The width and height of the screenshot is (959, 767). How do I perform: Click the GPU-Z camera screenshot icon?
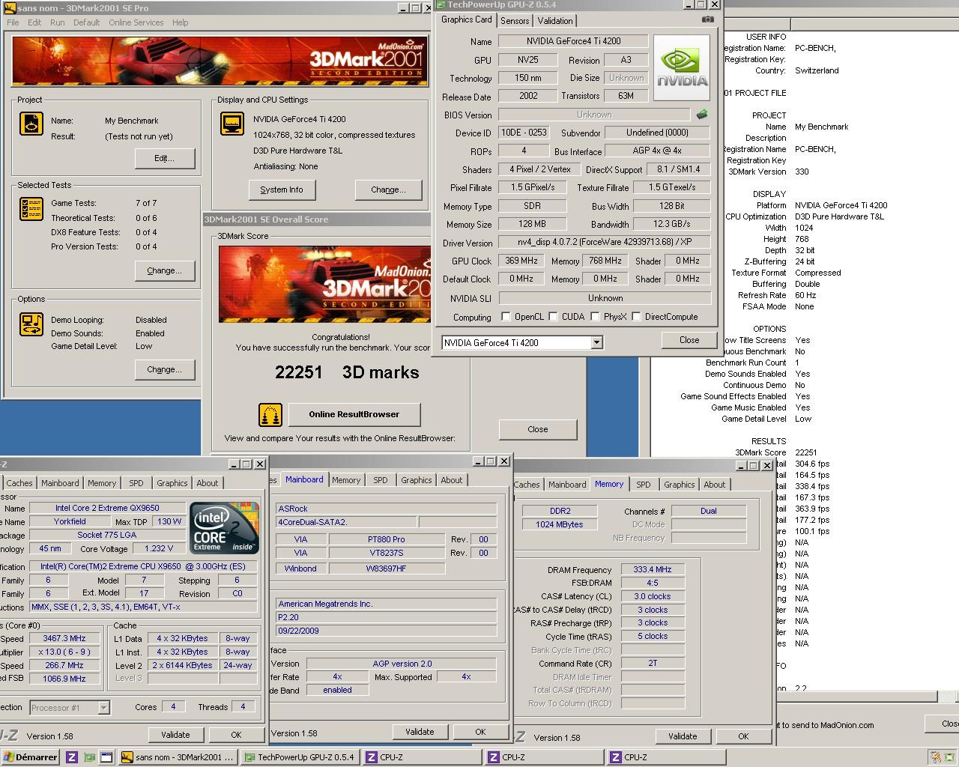click(x=708, y=19)
